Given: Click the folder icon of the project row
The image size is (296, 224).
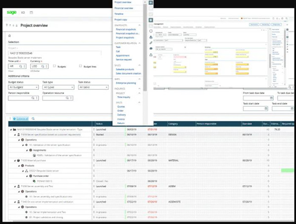Looking at the screenshot, I should 14,129.
